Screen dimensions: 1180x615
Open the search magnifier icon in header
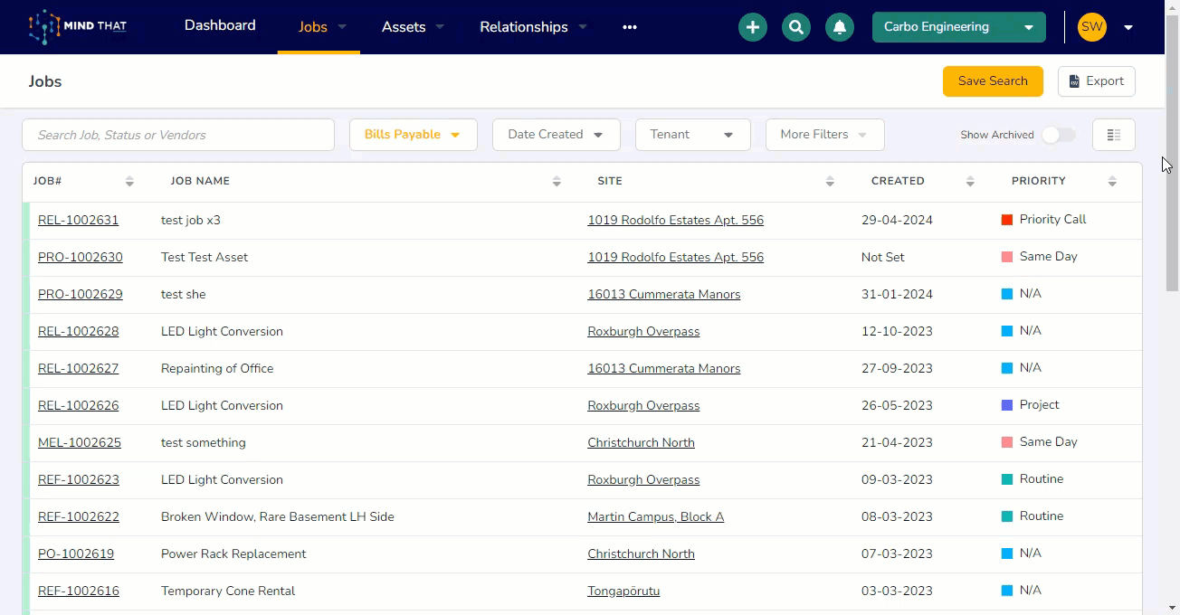pos(796,27)
